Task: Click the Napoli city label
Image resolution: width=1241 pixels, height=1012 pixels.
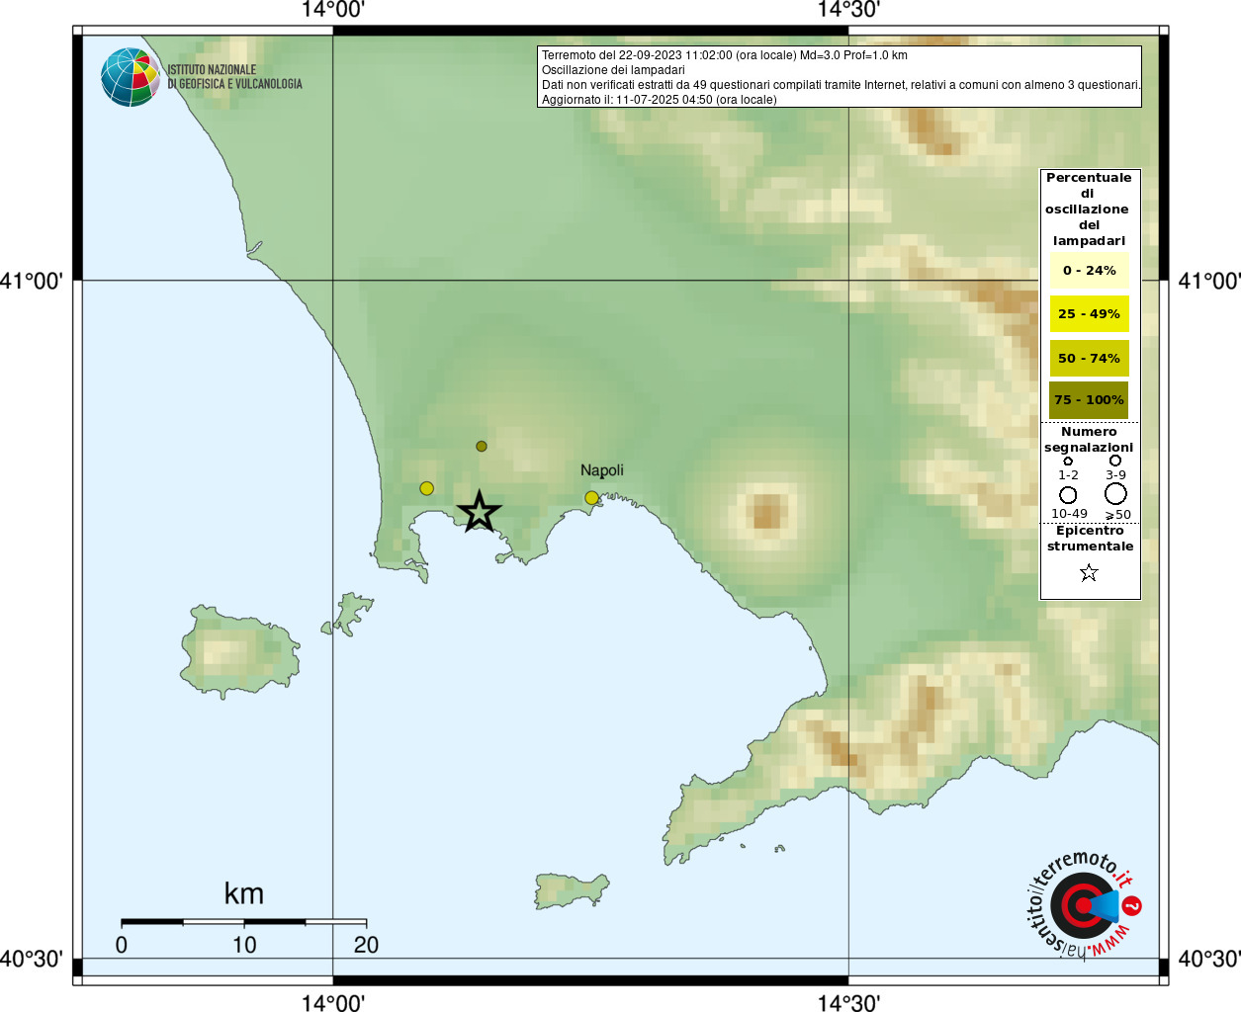Action: [601, 470]
